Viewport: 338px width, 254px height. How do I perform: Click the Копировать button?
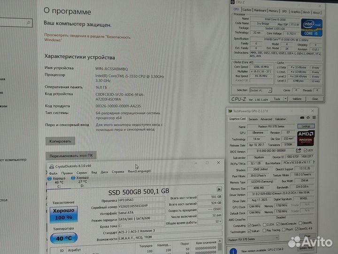point(60,141)
